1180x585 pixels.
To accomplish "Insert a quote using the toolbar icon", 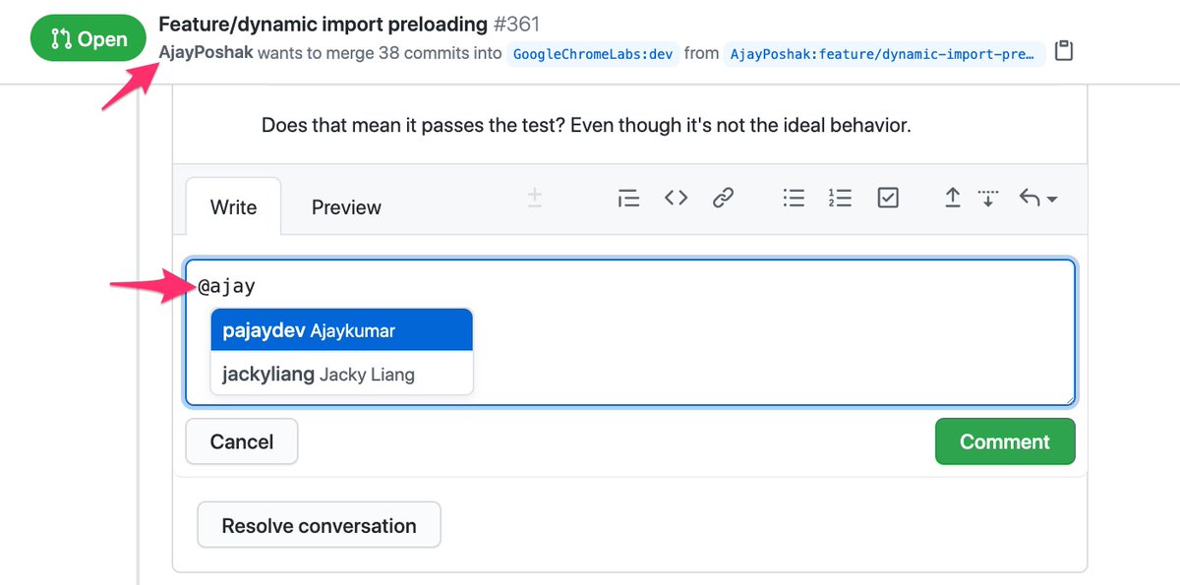I will pyautogui.click(x=628, y=198).
